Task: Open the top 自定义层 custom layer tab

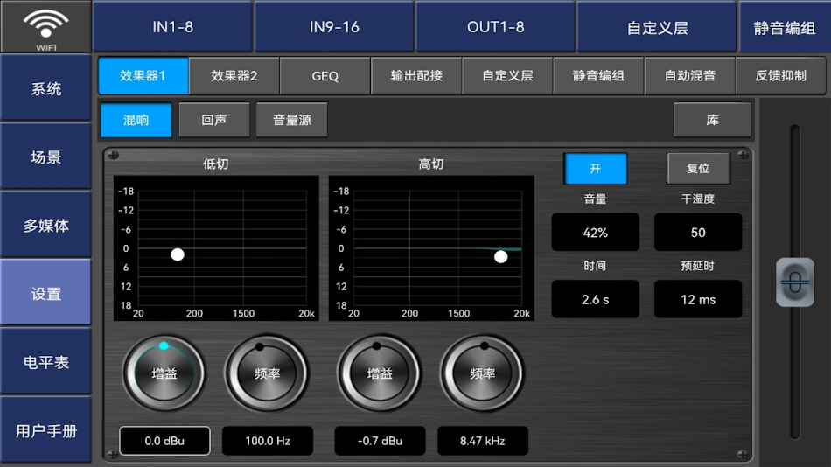Action: tap(657, 26)
